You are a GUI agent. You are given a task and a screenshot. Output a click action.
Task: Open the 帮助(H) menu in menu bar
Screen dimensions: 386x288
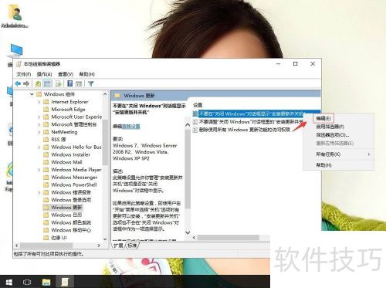click(x=86, y=74)
